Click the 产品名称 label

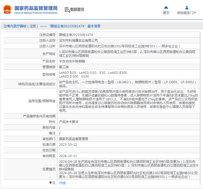tap(49, 61)
